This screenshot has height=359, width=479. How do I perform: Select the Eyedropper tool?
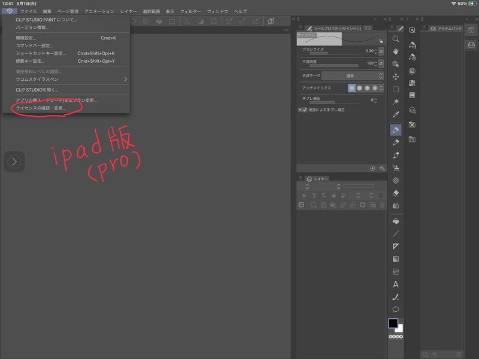pyautogui.click(x=396, y=114)
